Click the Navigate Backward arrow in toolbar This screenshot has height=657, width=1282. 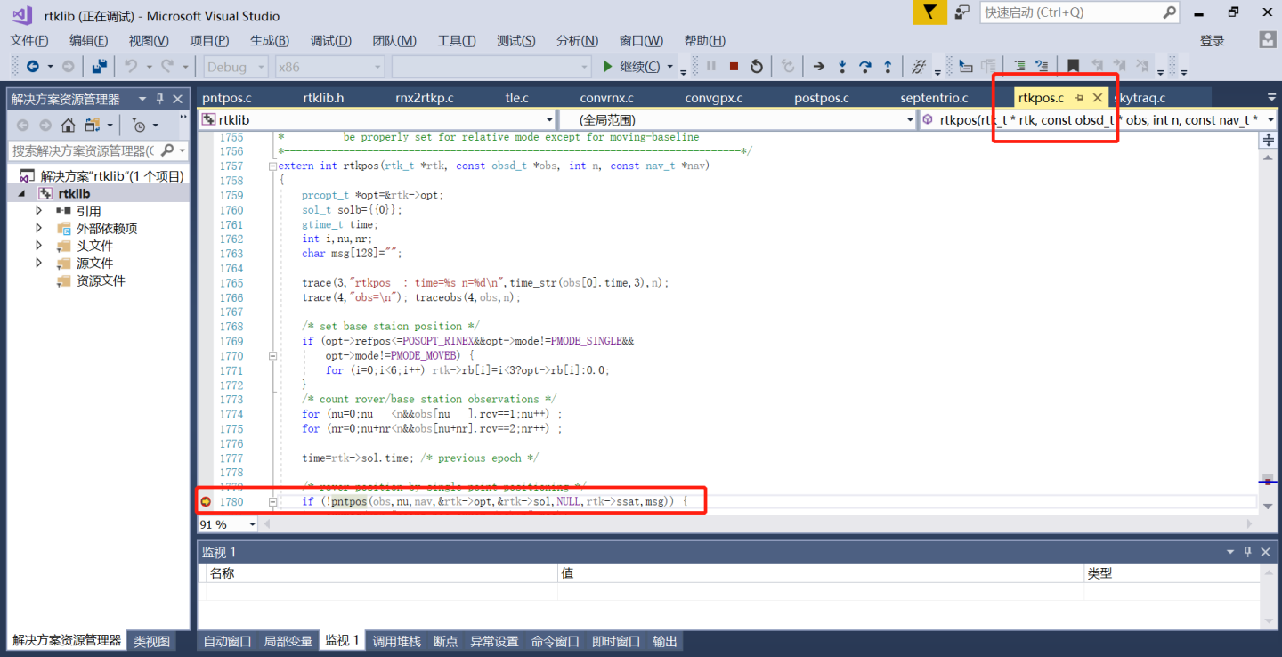[x=33, y=66]
